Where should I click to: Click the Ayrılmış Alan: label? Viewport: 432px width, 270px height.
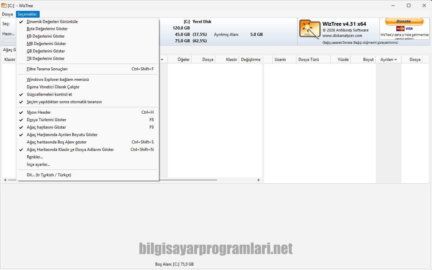[226, 35]
